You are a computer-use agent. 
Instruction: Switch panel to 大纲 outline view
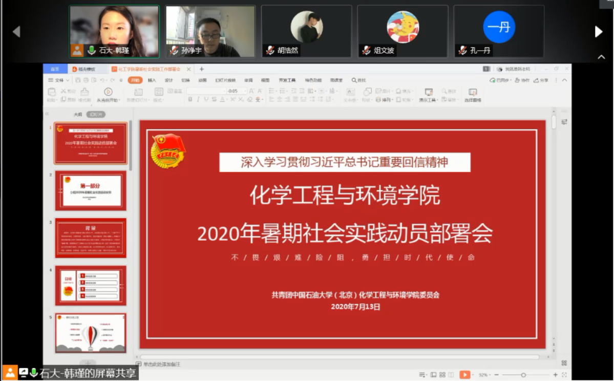(78, 114)
